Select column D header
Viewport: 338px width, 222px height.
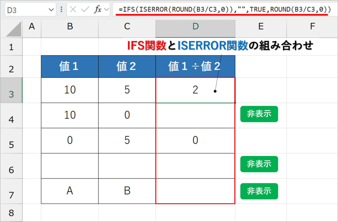pos(195,26)
